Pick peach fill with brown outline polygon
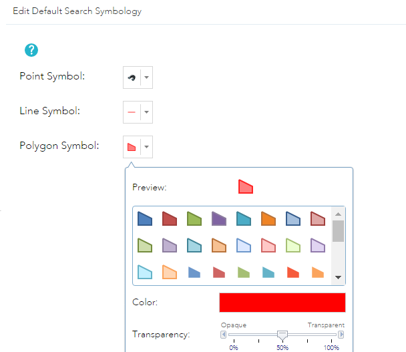This screenshot has width=406, height=352. (219, 245)
